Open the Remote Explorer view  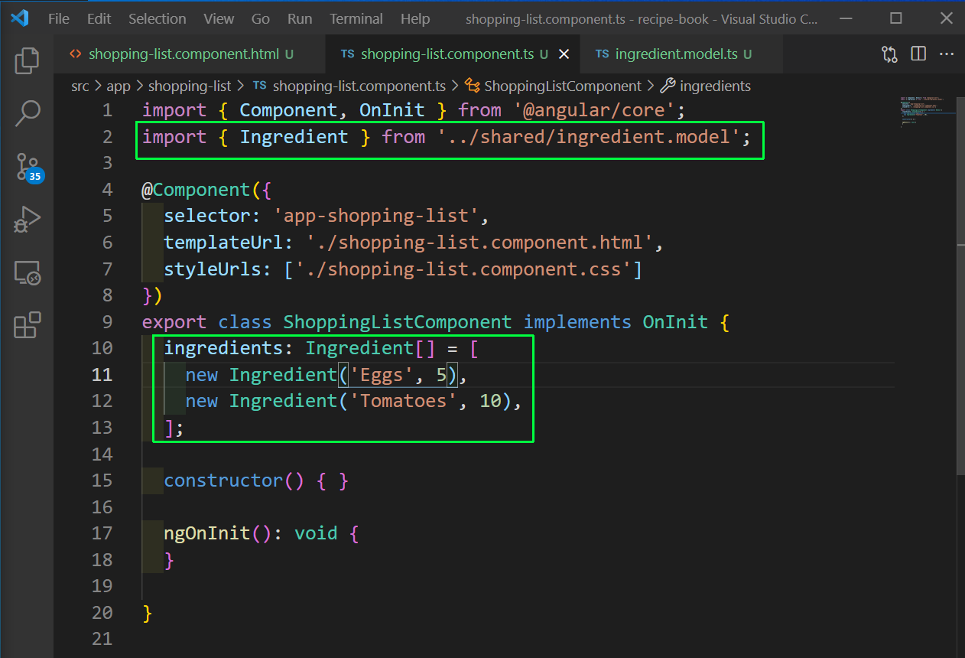27,272
